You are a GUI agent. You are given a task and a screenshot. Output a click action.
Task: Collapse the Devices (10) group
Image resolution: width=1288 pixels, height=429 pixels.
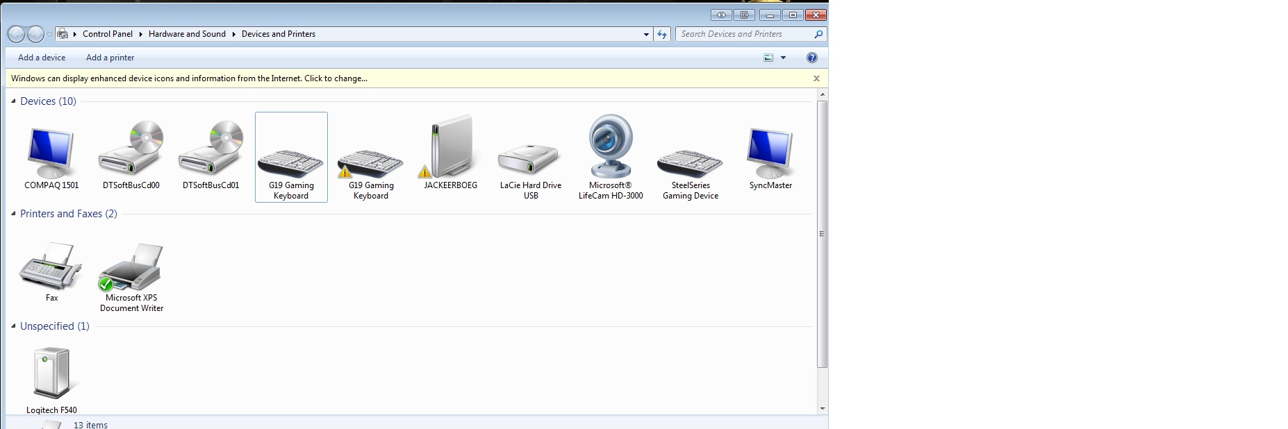coord(13,101)
